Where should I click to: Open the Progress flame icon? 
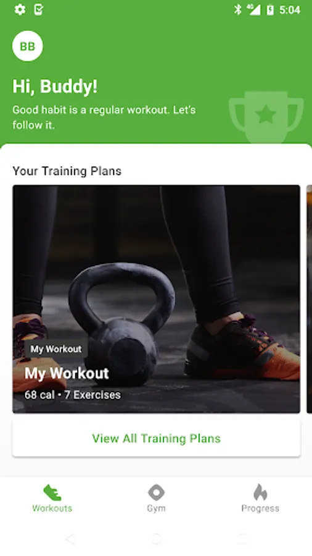pos(260,492)
